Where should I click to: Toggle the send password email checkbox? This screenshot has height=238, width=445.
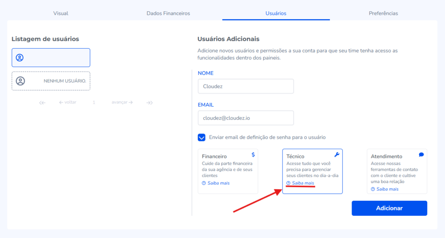202,137
